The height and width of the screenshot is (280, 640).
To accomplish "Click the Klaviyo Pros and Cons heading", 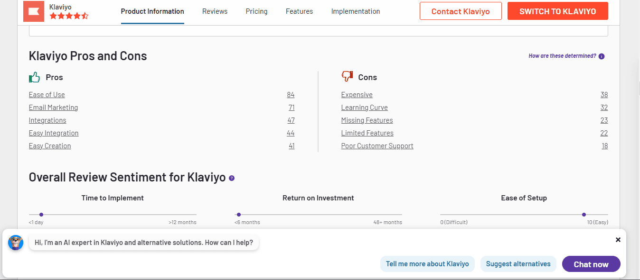I will click(x=88, y=56).
